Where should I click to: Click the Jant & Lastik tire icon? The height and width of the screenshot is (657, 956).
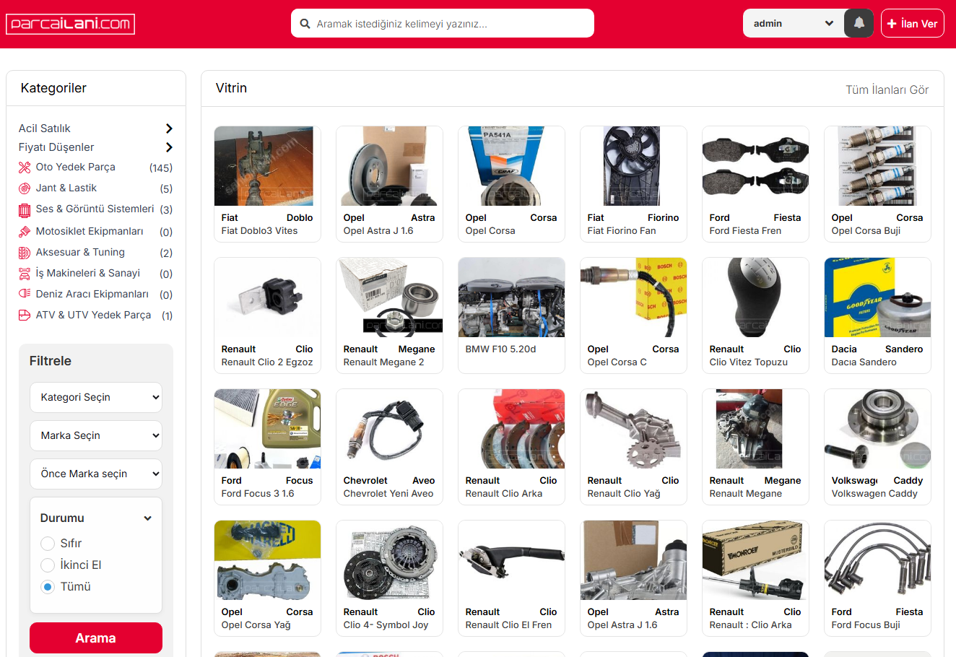coord(25,188)
